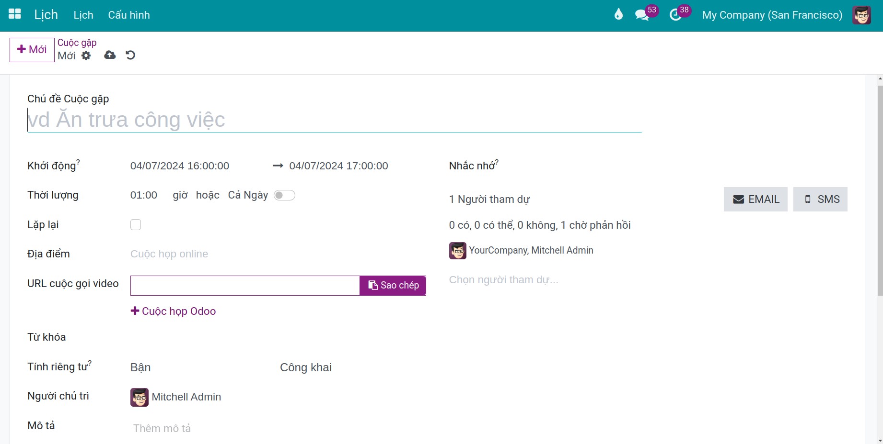Screen dimensions: 883x444
Task: Click the Sao chép copy button
Action: click(x=393, y=285)
